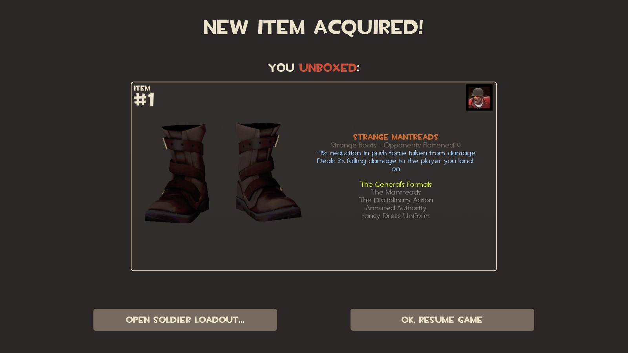Click The Mantreads set item entry
The width and height of the screenshot is (628, 353).
click(396, 192)
